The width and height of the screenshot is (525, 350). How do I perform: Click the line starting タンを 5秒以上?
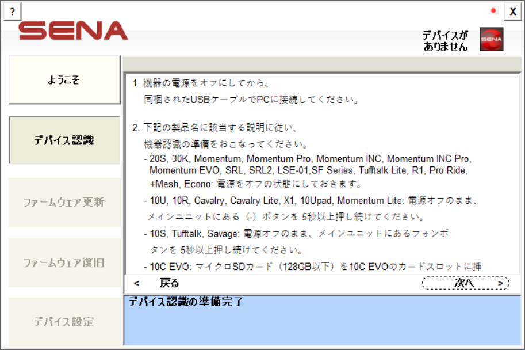(227, 250)
